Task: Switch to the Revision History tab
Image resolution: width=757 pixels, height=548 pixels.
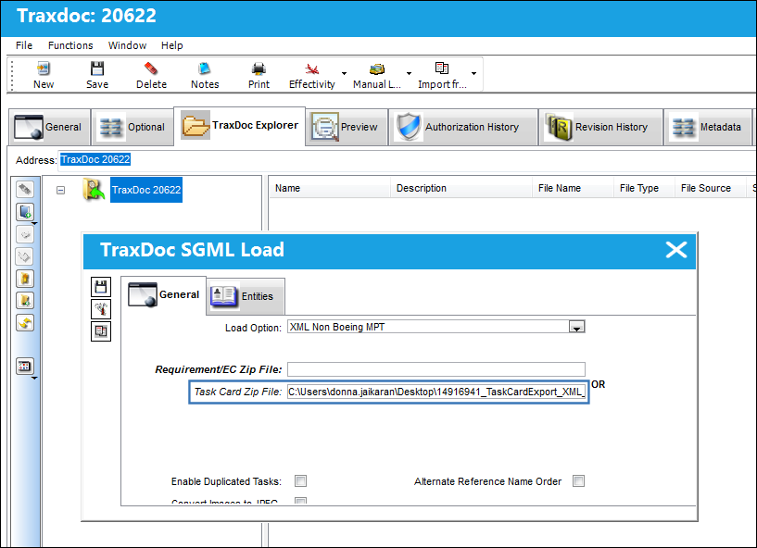Action: coord(600,127)
